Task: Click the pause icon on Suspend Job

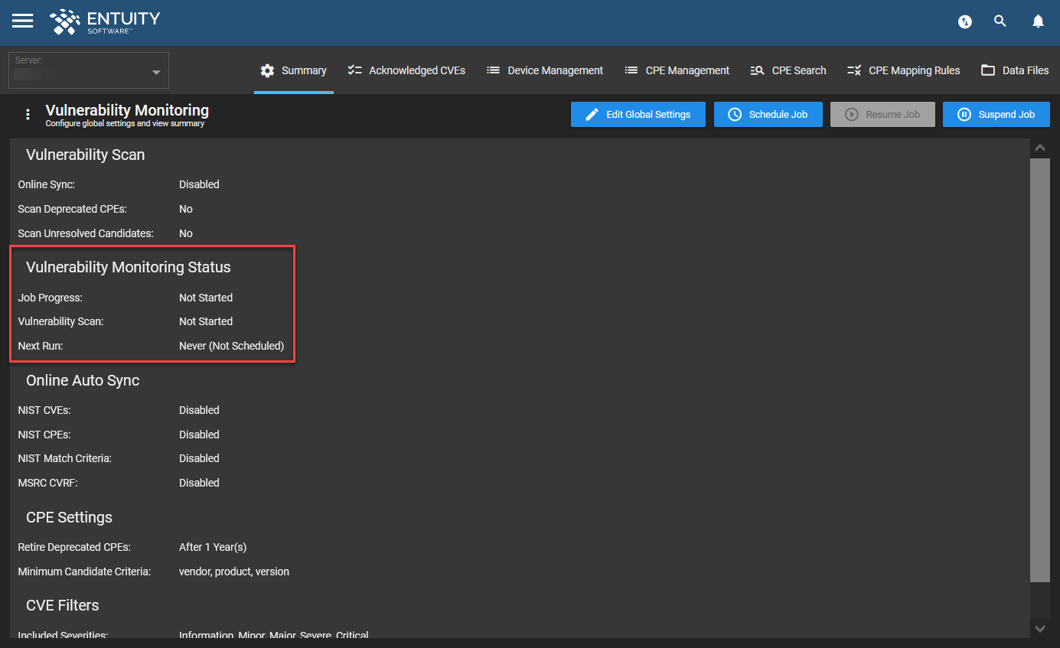Action: tap(964, 114)
